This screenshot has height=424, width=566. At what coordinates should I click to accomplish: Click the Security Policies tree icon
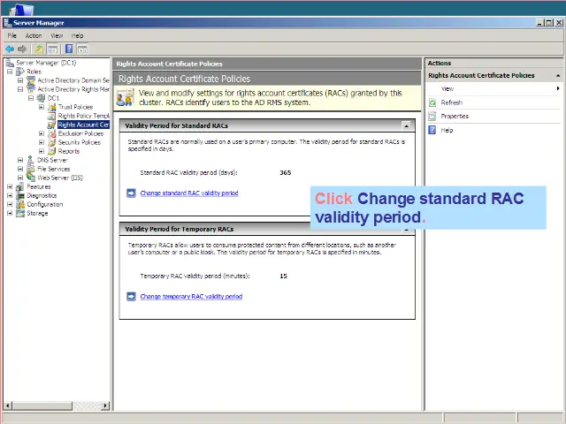[x=52, y=142]
